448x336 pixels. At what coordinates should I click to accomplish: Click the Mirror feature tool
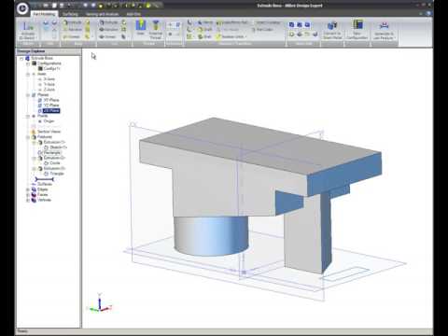pyautogui.click(x=204, y=22)
